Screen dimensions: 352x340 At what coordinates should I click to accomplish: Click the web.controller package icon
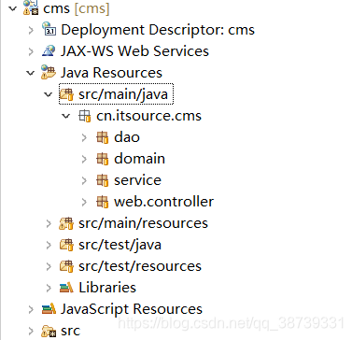coord(103,202)
